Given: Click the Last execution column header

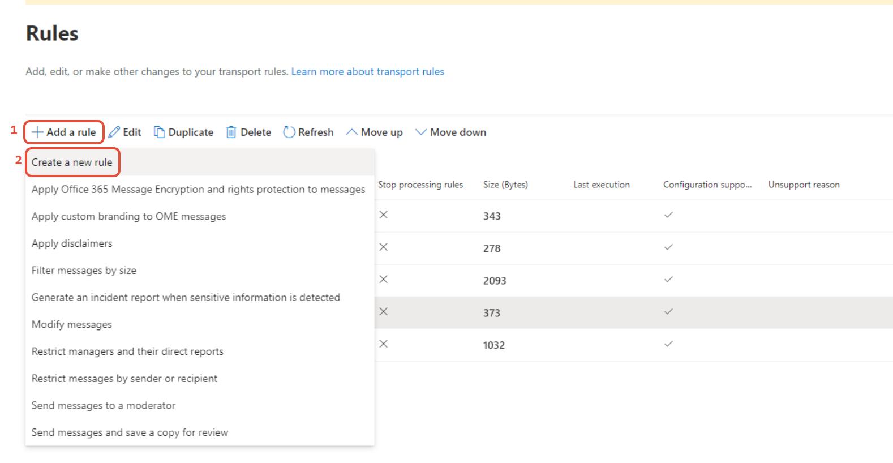Looking at the screenshot, I should (602, 185).
